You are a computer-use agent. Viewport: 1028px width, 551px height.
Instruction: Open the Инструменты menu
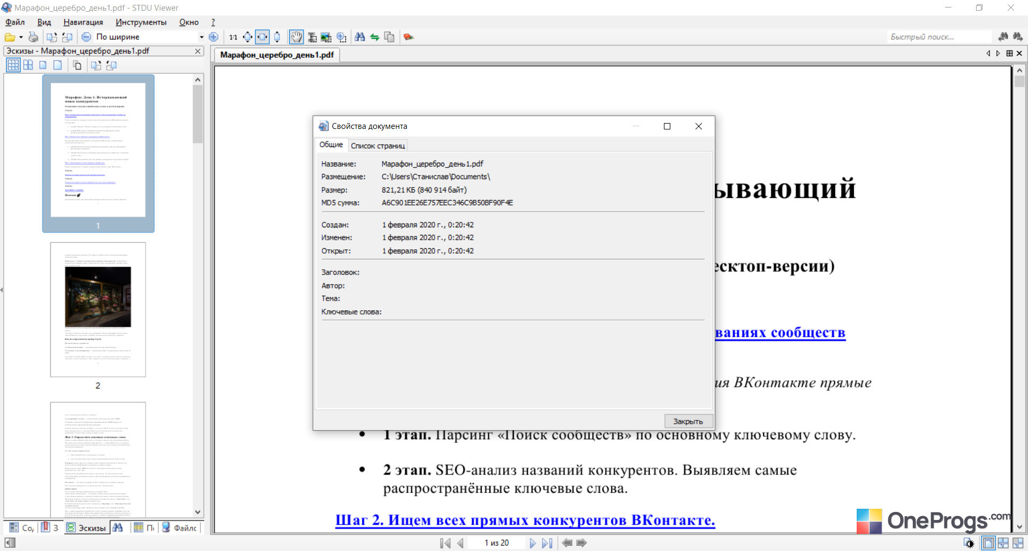141,22
